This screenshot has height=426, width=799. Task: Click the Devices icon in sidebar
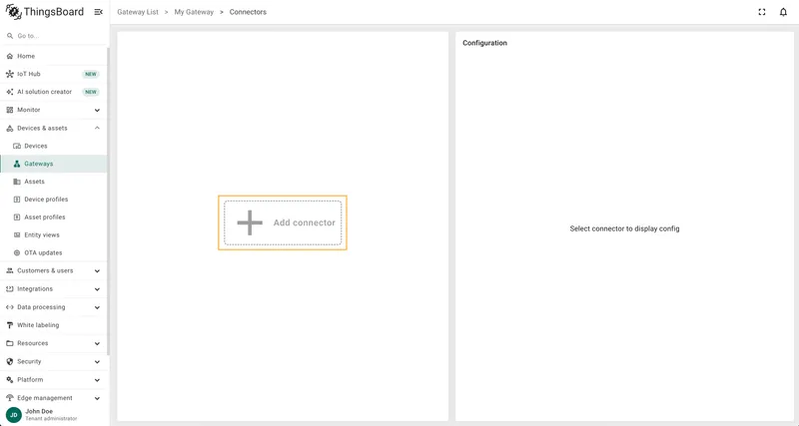[17, 146]
